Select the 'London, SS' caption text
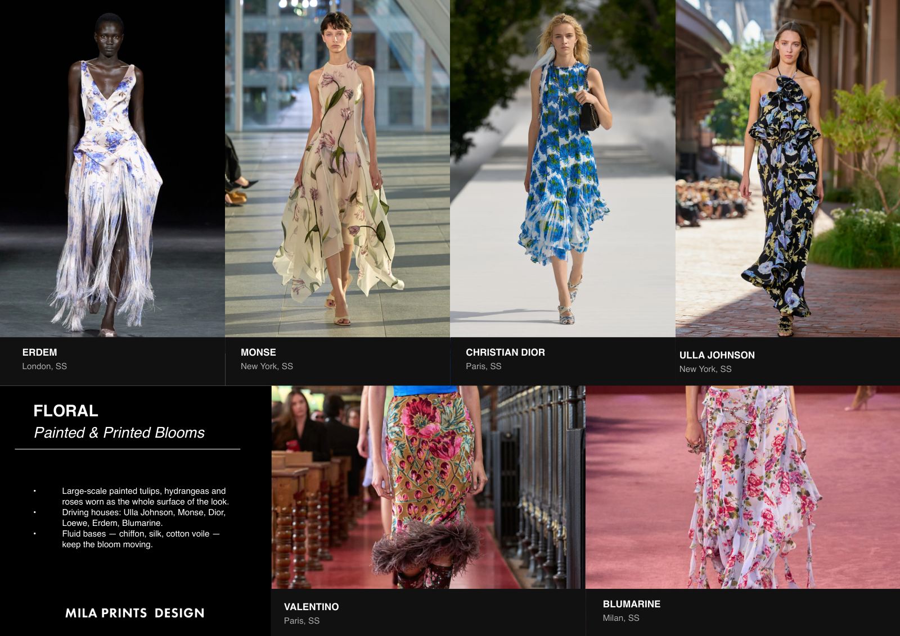Screen dimensions: 900x636 [x=44, y=366]
